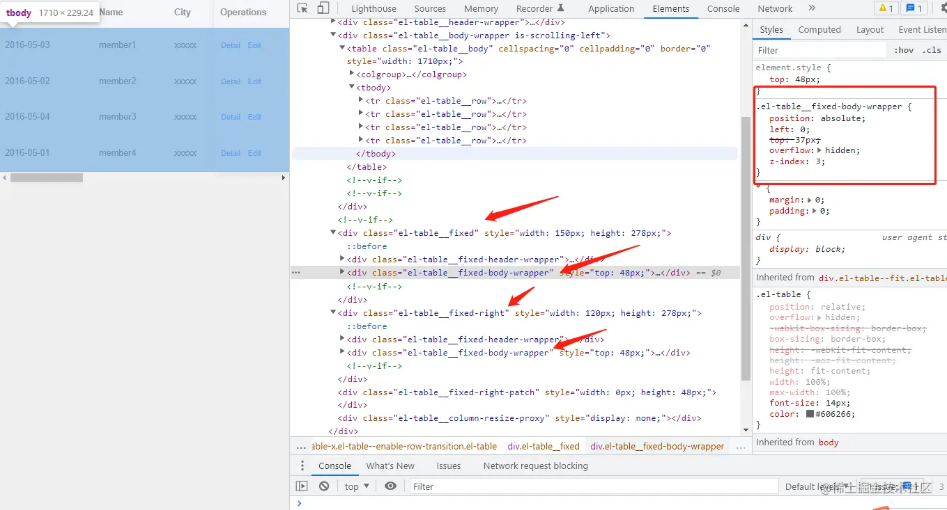
Task: Click Detail link in member4 row
Action: (231, 153)
